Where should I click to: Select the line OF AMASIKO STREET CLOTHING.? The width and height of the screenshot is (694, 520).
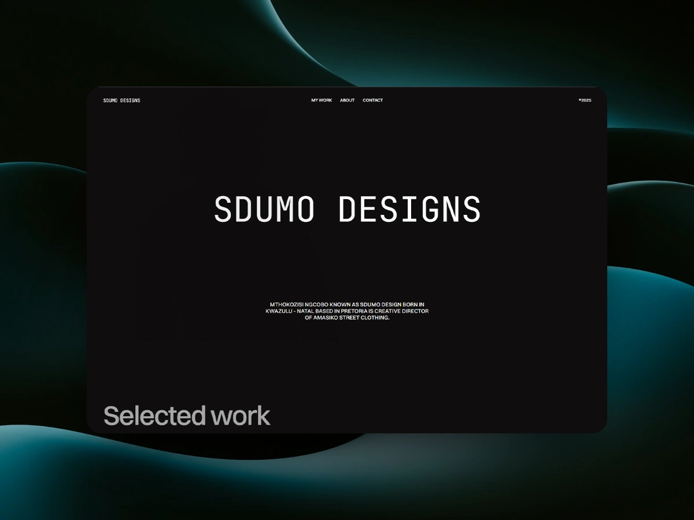347,318
